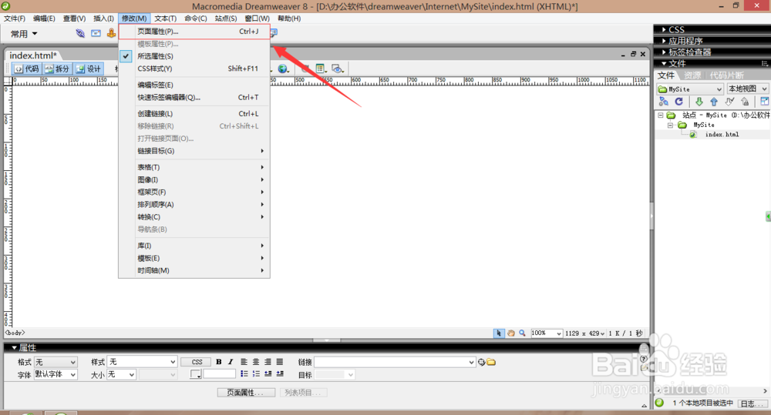Select the hand tool in status bar
The width and height of the screenshot is (771, 415).
(x=511, y=333)
